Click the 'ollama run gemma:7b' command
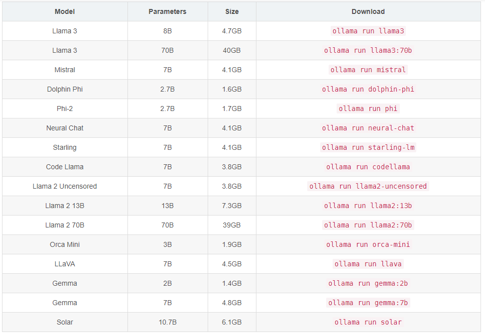This screenshot has width=485, height=336. 368,303
